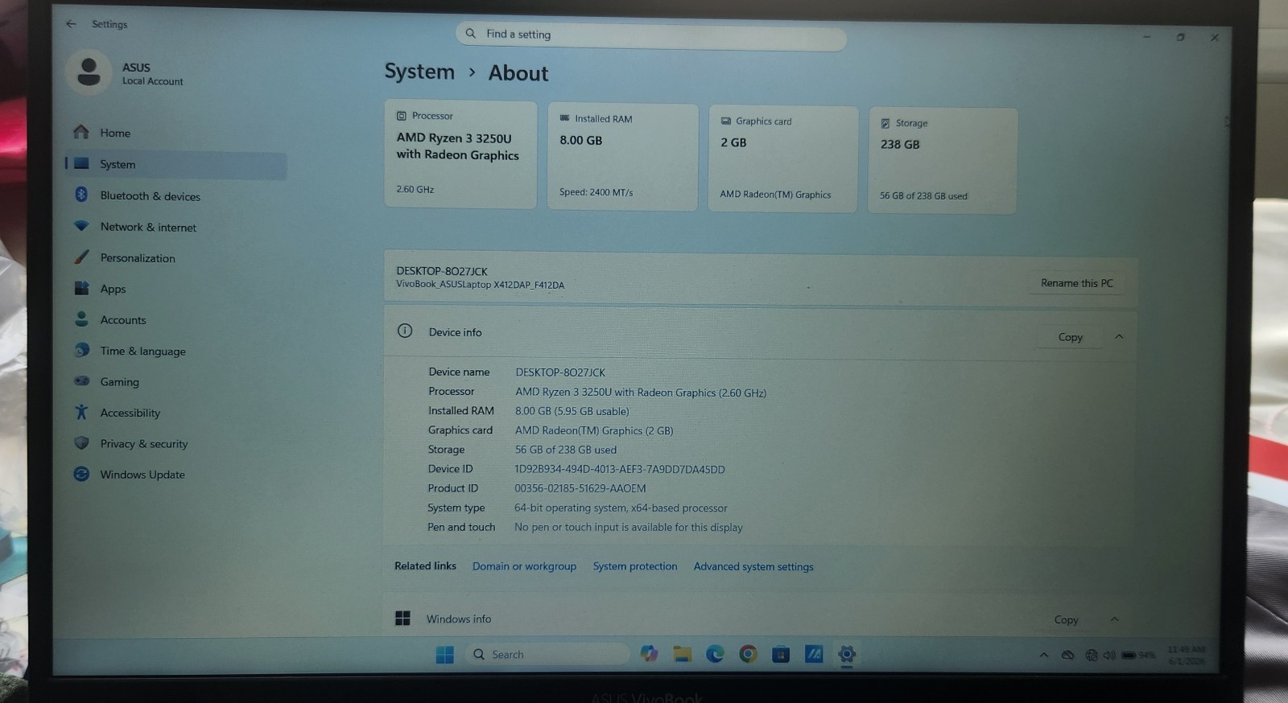Open the Storage 238 GB card
Screen dimensions: 1288x703
(x=943, y=161)
